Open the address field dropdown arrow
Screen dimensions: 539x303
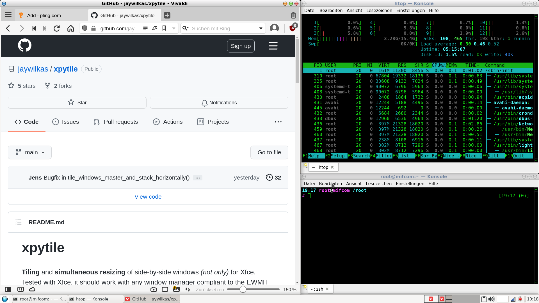174,28
